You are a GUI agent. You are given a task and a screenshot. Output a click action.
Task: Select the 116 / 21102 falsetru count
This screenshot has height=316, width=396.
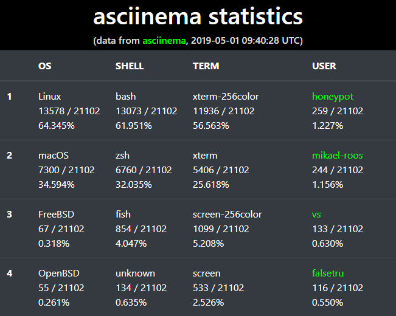pyautogui.click(x=338, y=288)
